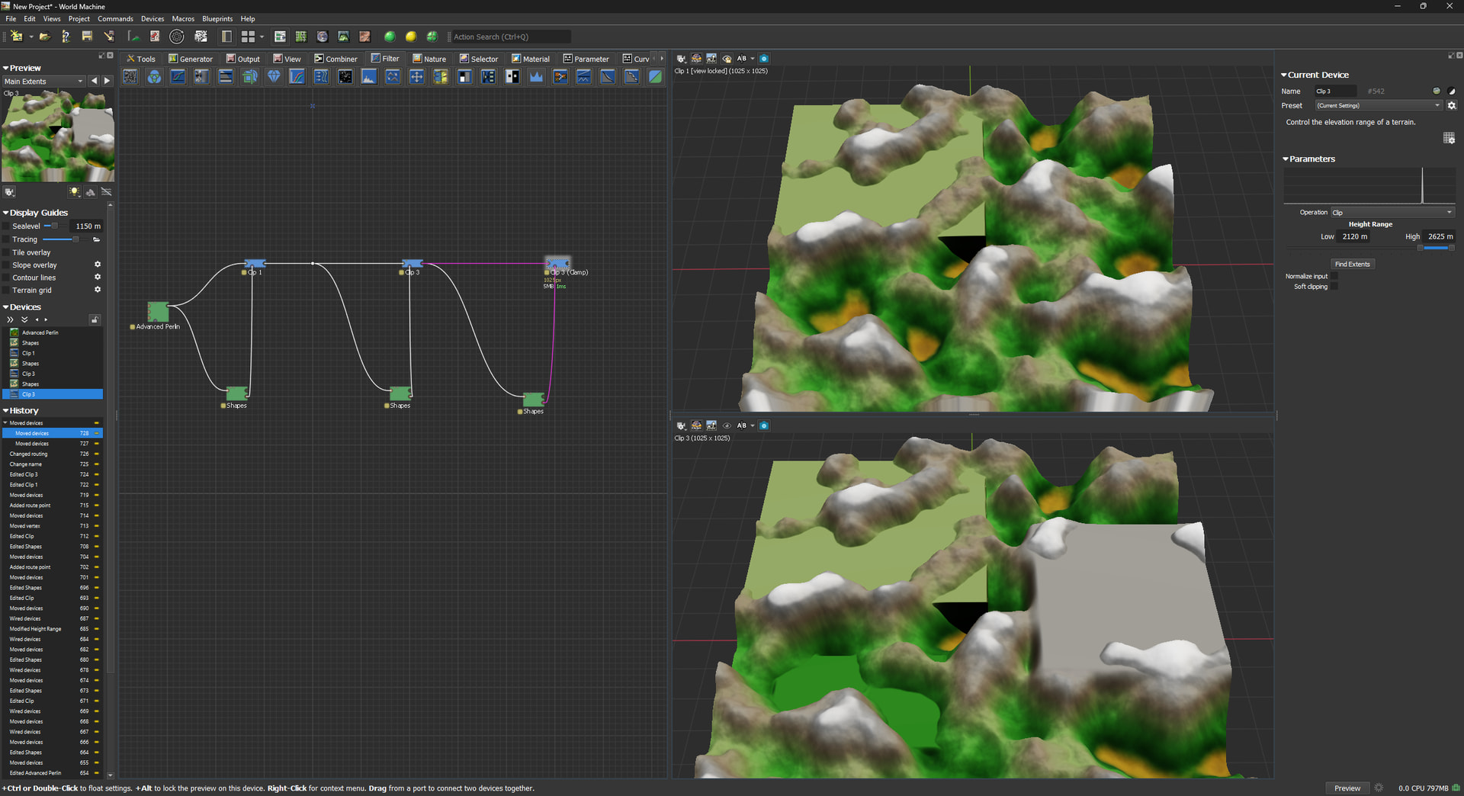Click the lightbulb lighting icon under Preview

coord(75,192)
